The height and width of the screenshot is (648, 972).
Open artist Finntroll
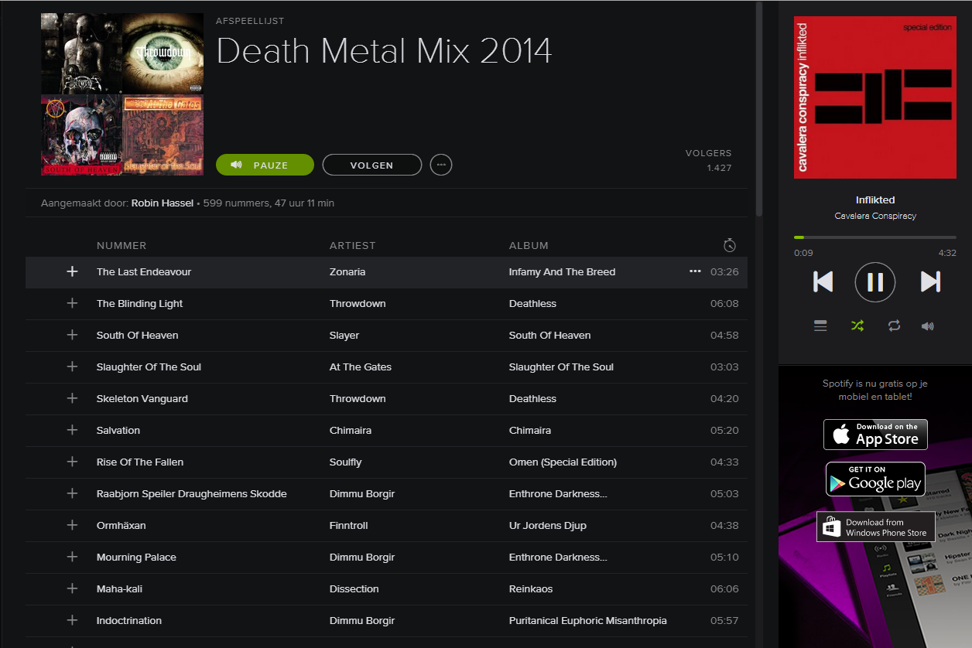(x=348, y=525)
